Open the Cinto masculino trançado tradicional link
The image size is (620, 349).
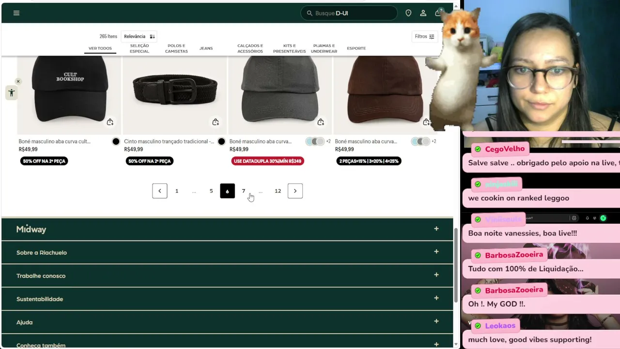169,142
